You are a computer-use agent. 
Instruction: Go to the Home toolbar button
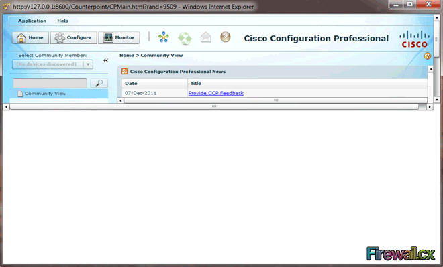[x=30, y=37]
